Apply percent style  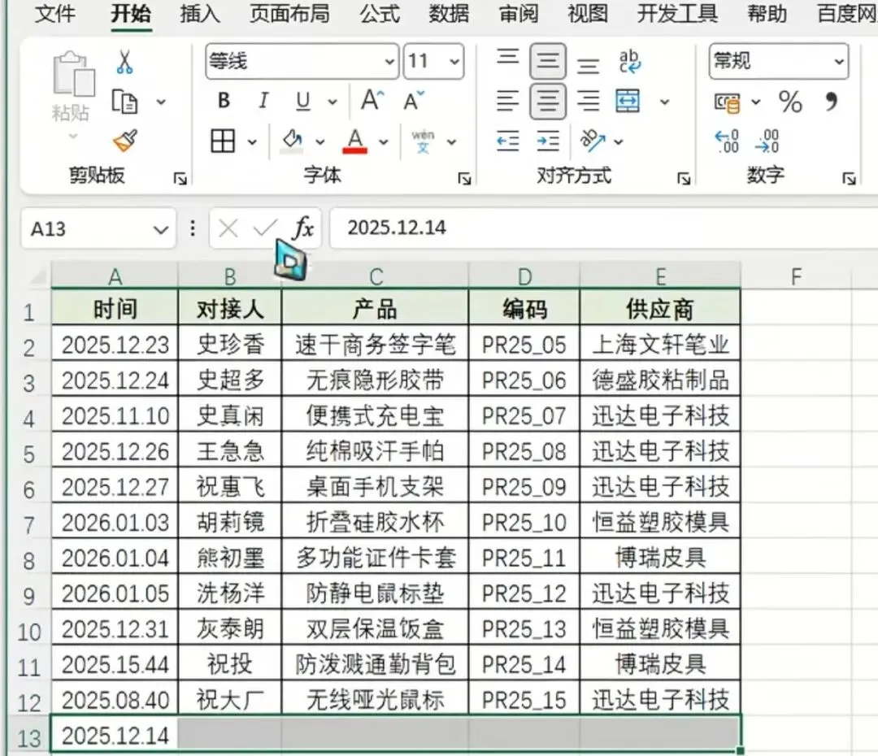(790, 102)
